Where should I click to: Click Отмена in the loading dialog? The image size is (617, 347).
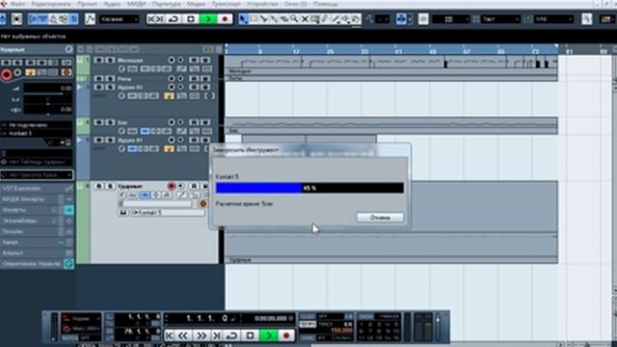[380, 218]
